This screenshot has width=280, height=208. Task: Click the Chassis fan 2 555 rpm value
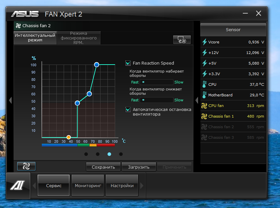pyautogui.click(x=255, y=127)
